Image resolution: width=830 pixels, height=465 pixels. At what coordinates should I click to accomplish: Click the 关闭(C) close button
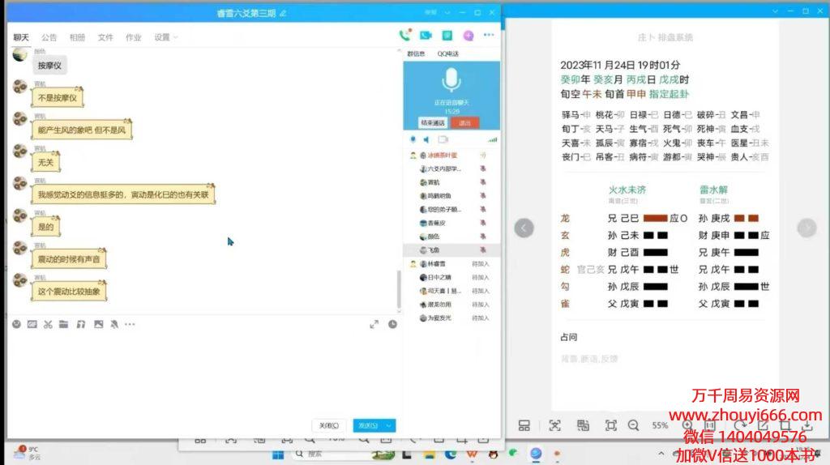(329, 425)
